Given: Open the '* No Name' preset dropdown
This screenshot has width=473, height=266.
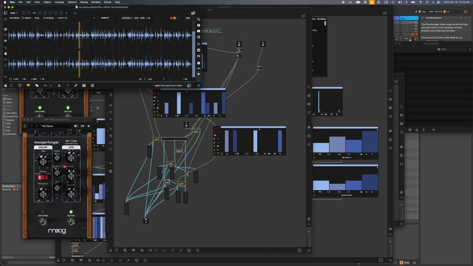Looking at the screenshot, I should (55, 126).
